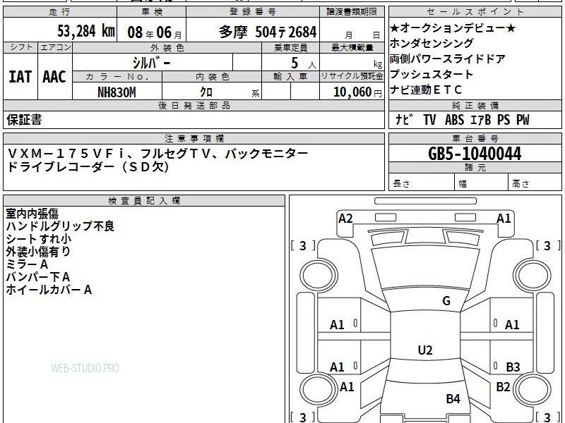
Task: Click the inspection date 08年06月
Action: click(x=155, y=32)
